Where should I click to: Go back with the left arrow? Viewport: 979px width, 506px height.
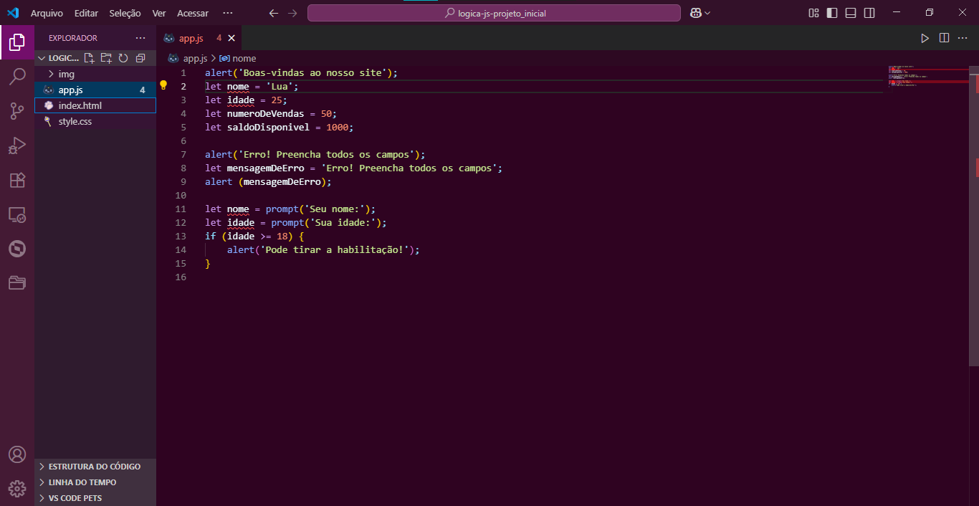(273, 13)
